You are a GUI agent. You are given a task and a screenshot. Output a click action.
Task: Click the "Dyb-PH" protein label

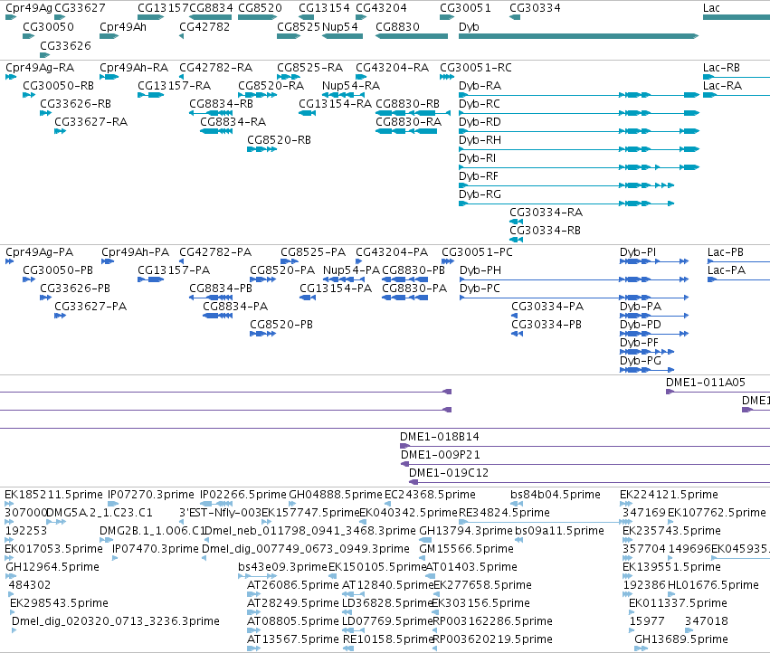coord(480,270)
